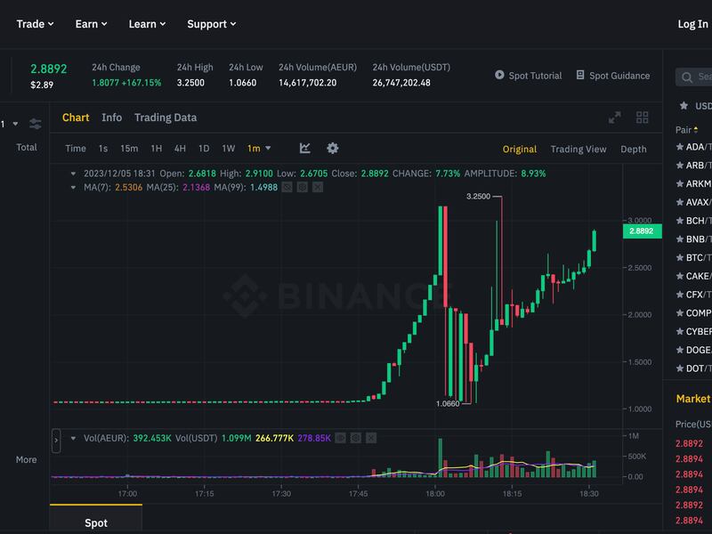Open the 1m interval dropdown
This screenshot has width=712, height=534.
pos(259,149)
